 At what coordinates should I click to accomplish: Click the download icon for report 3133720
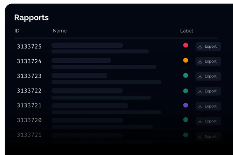click(x=200, y=121)
